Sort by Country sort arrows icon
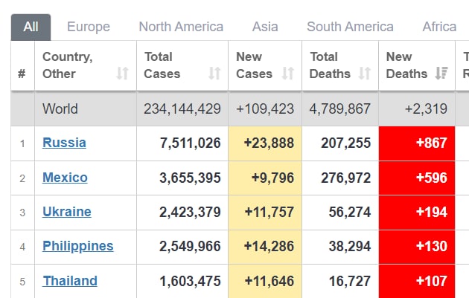This screenshot has height=298, width=469. click(123, 74)
